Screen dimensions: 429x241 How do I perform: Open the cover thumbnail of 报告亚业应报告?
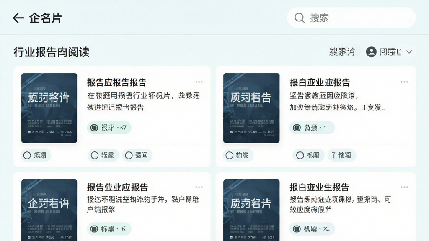[49, 210]
